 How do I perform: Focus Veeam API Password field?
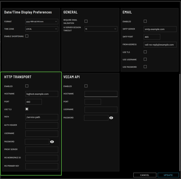pos(96,118)
